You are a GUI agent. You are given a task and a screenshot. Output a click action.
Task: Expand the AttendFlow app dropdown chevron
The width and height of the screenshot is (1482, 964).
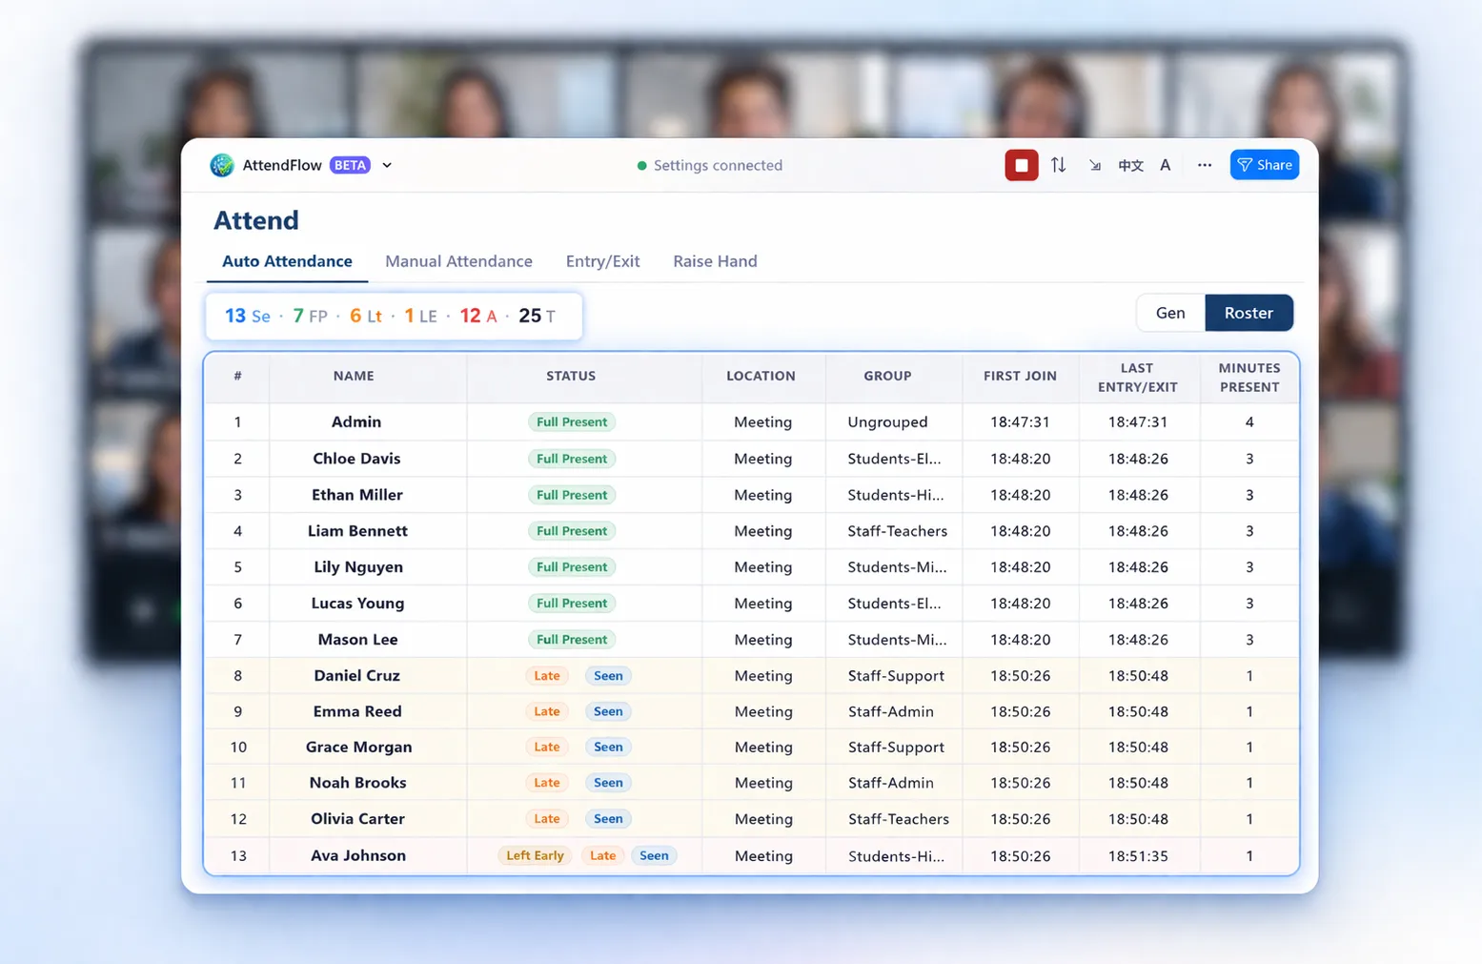(387, 164)
